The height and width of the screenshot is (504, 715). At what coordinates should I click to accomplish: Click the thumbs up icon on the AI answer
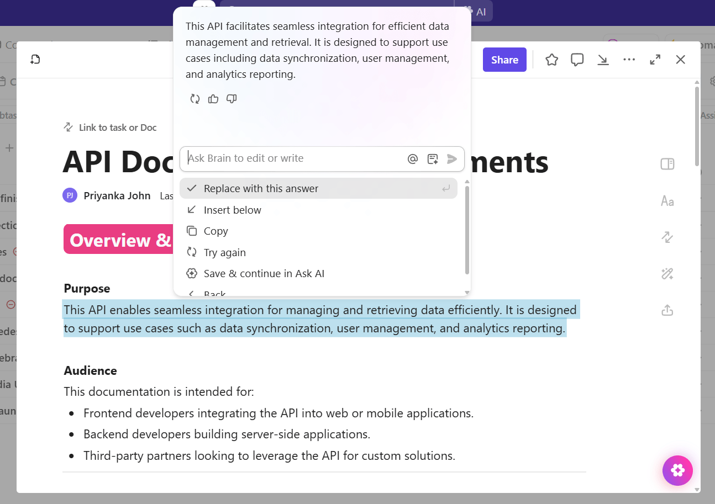coord(213,99)
